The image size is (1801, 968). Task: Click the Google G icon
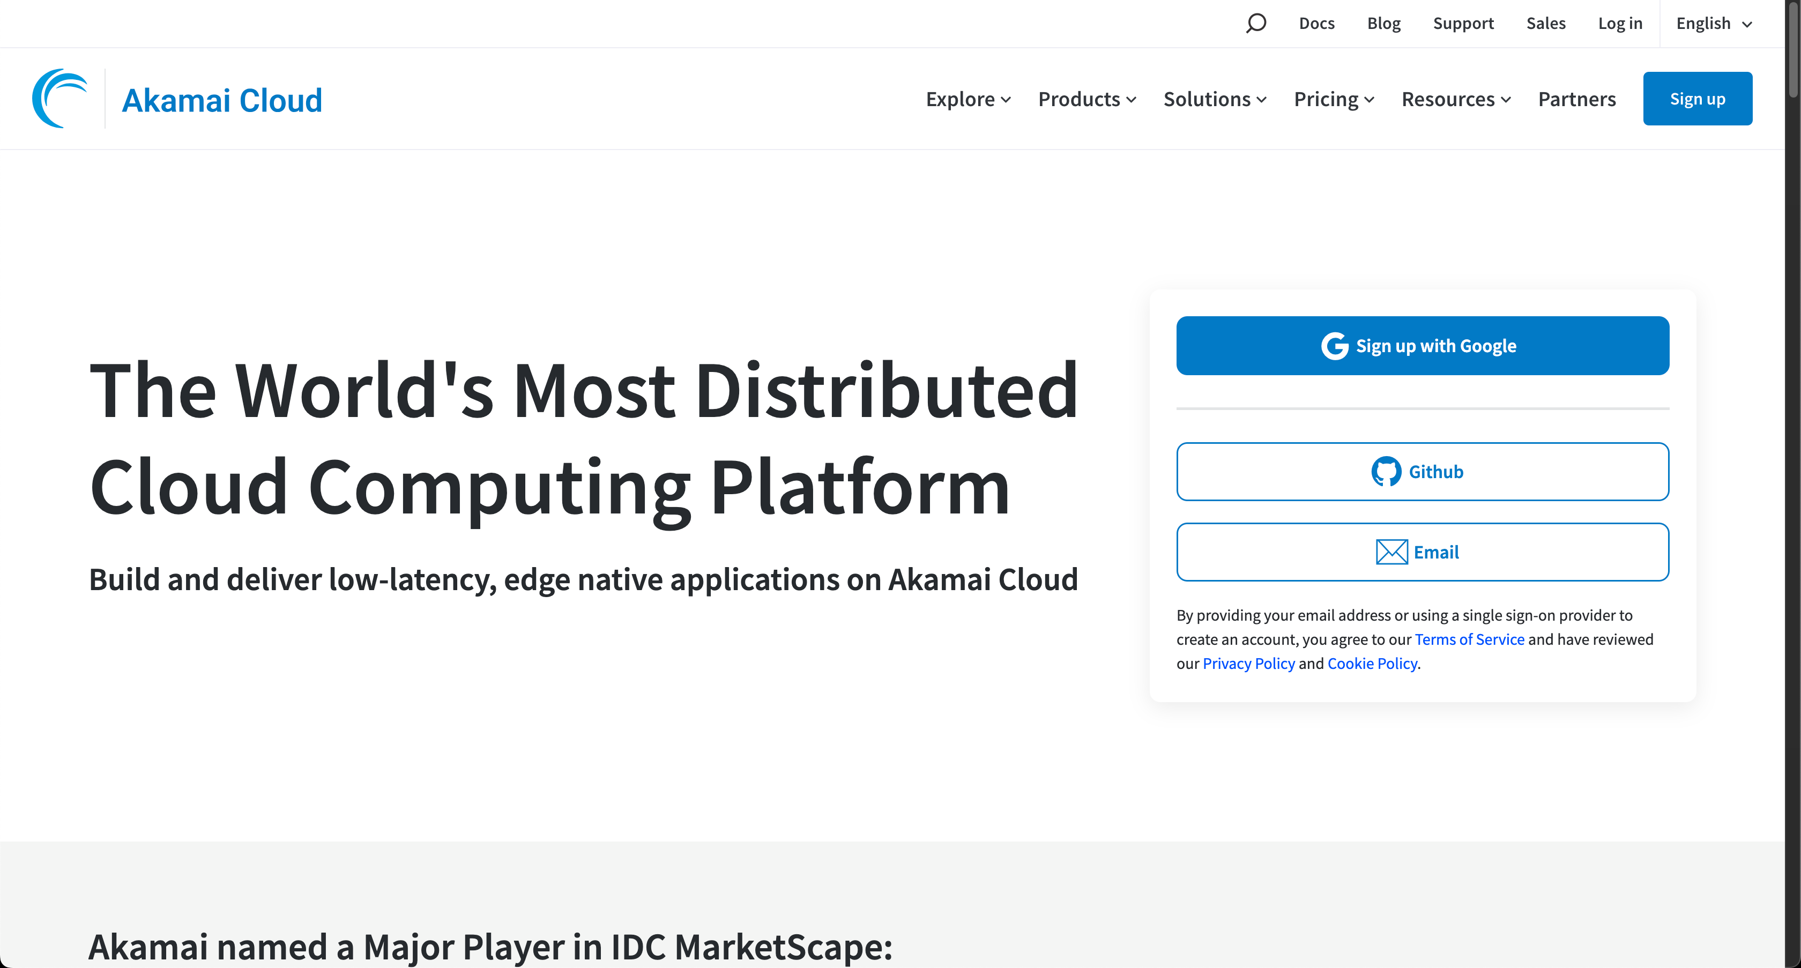[1334, 346]
